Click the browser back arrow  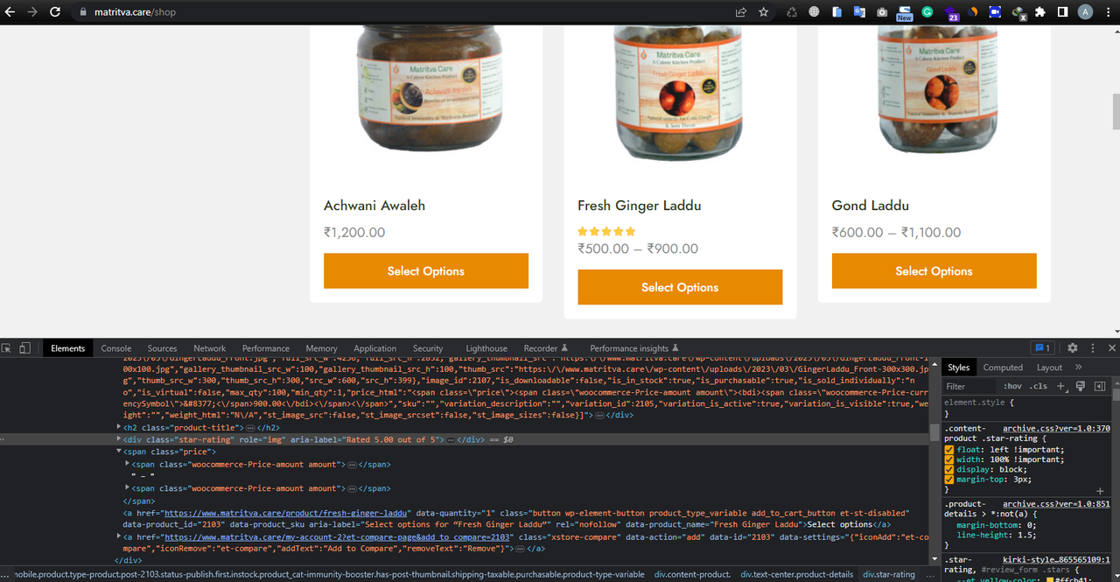[x=10, y=12]
